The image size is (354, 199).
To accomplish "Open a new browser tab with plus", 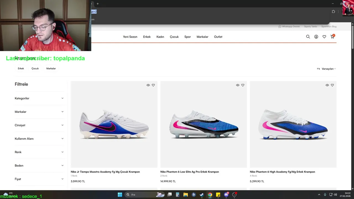I will tap(98, 4).
